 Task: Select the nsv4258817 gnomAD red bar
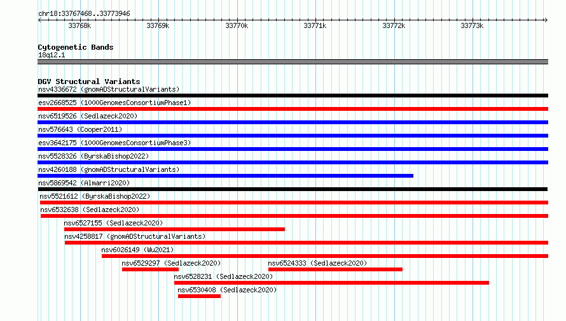(x=307, y=243)
